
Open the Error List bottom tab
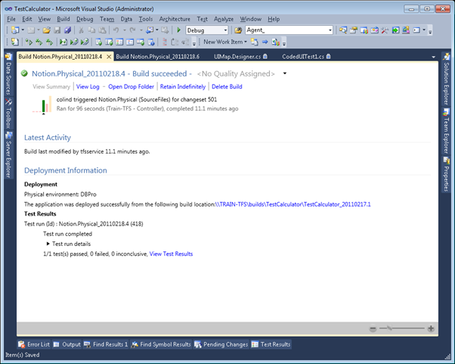(34, 344)
